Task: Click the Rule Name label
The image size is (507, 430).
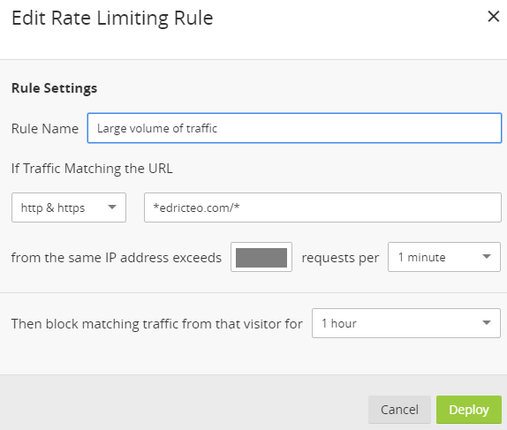Action: click(45, 129)
